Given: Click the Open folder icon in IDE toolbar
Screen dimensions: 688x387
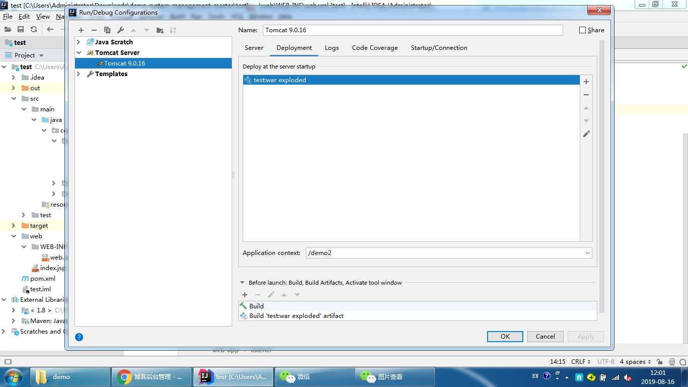Looking at the screenshot, I should (x=8, y=29).
